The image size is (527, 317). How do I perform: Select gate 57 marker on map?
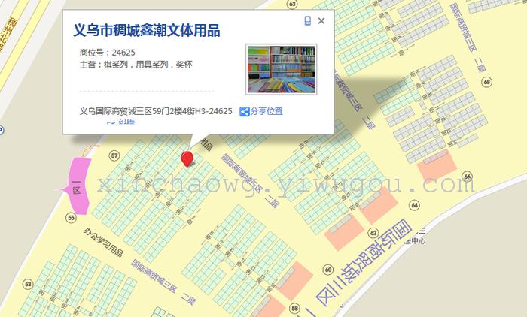[114, 156]
